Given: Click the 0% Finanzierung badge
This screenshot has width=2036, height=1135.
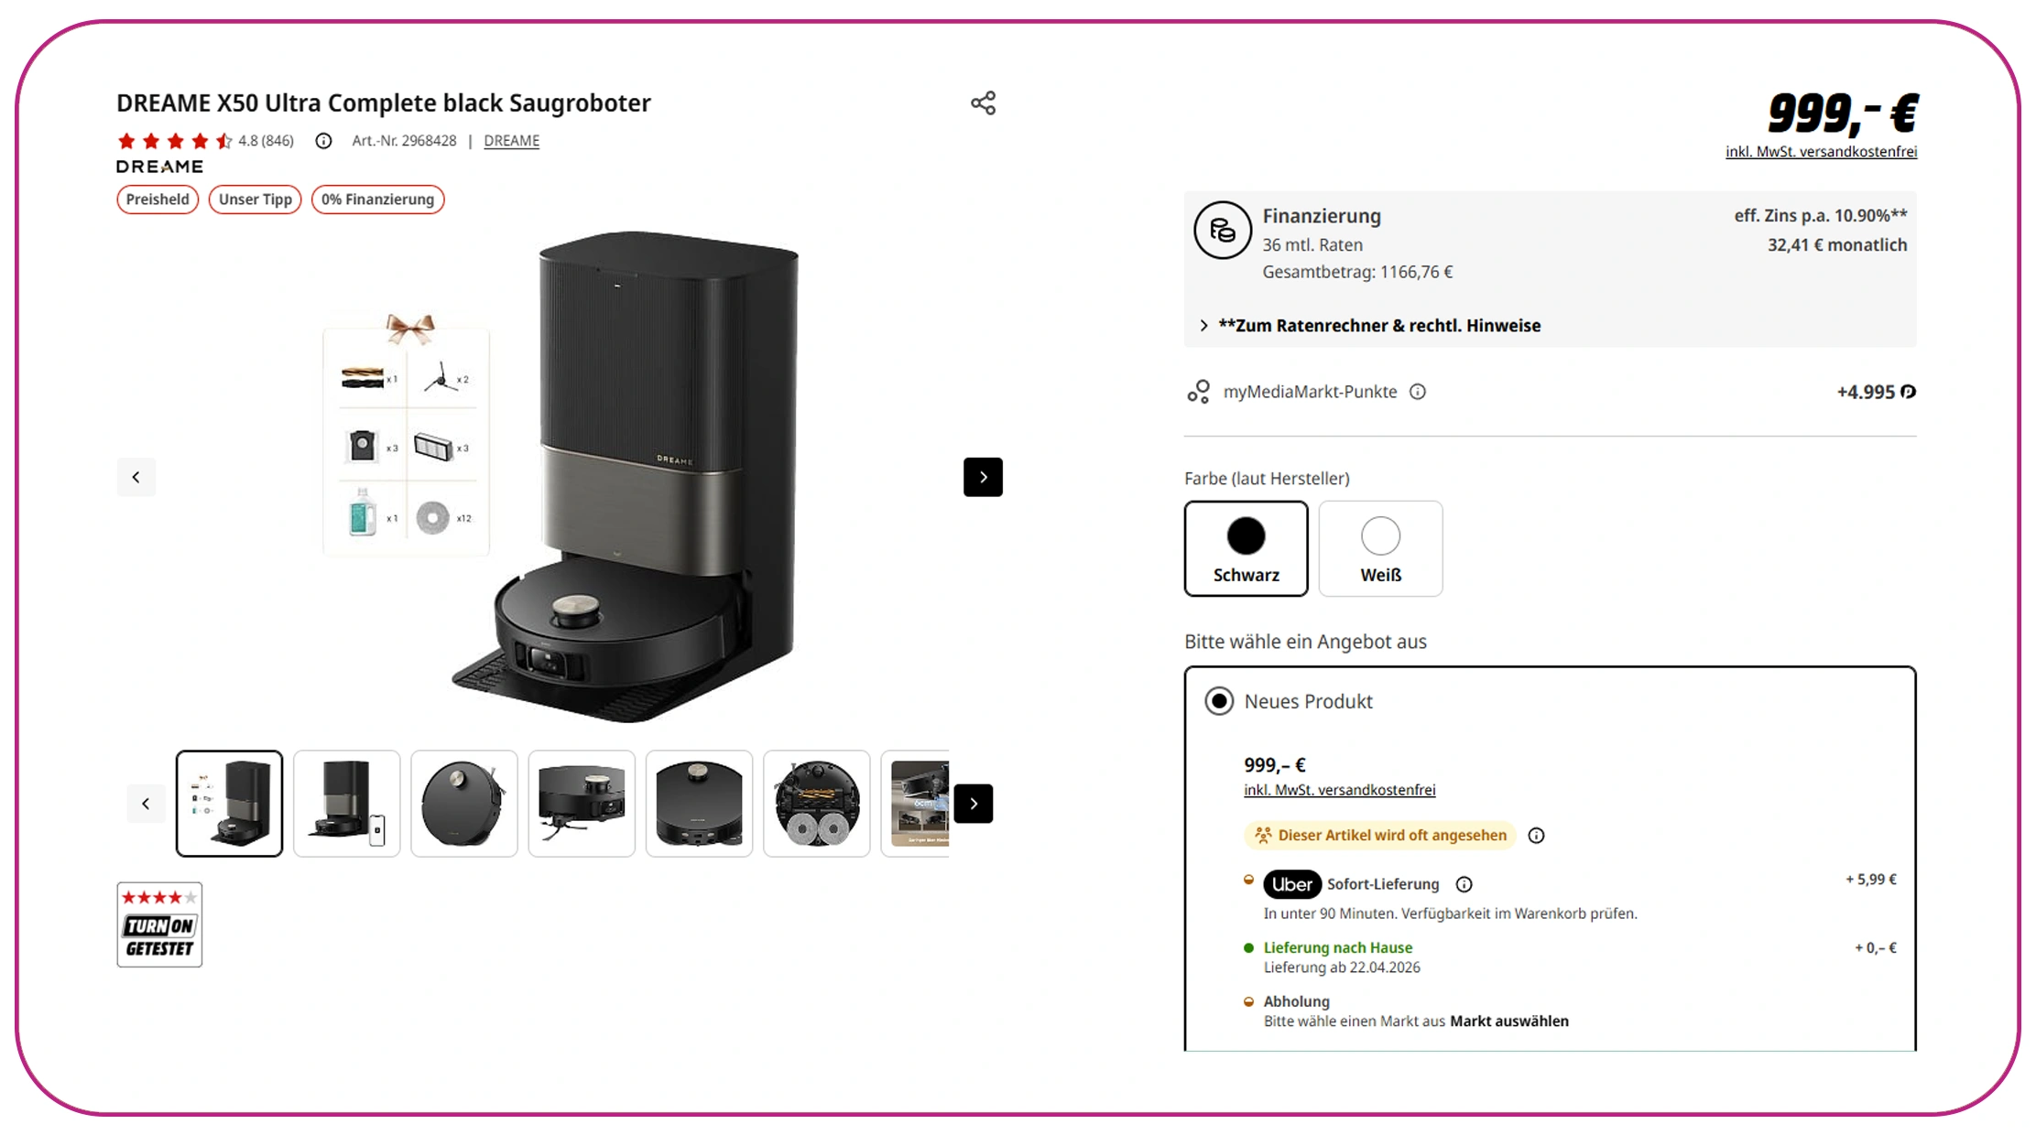Looking at the screenshot, I should pyautogui.click(x=377, y=200).
